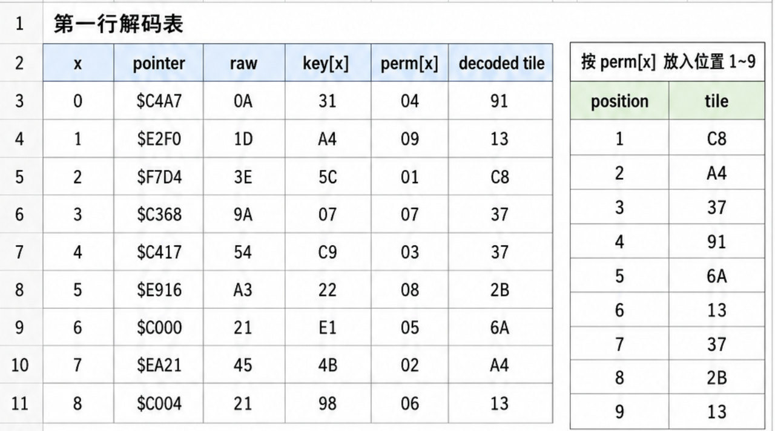Image resolution: width=775 pixels, height=431 pixels.
Task: Select position 9 cell in right table
Action: pos(619,412)
